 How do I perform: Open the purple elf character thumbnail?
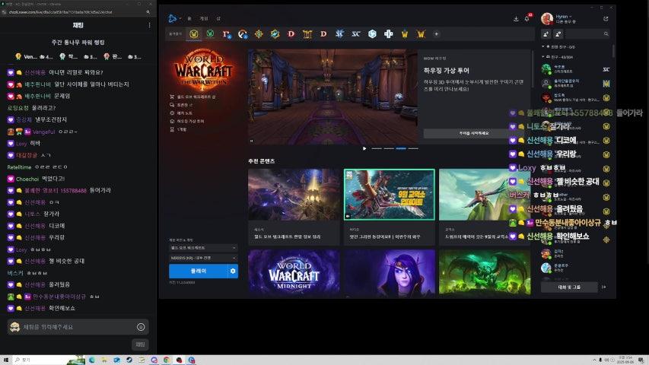point(389,272)
